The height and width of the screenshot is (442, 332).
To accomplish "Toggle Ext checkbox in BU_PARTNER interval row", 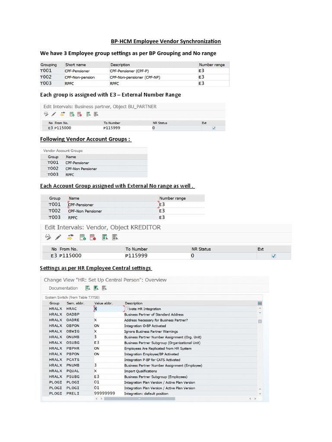I will (214, 128).
